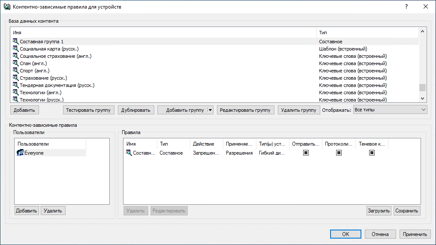Click the icon beside Социальное страхование (англ.)

[x=15, y=56]
